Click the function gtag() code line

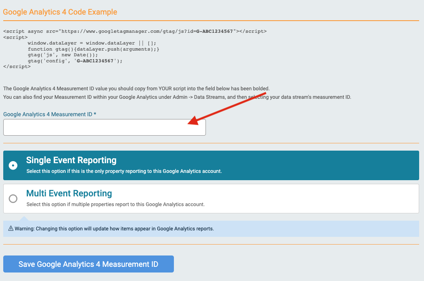click(x=93, y=49)
